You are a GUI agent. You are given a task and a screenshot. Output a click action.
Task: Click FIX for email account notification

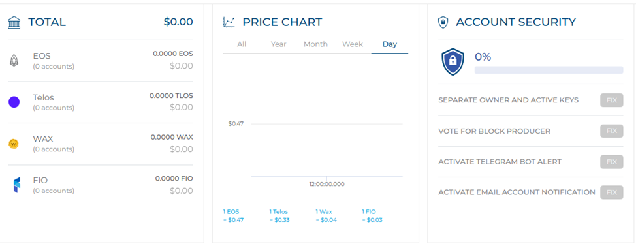(x=612, y=192)
